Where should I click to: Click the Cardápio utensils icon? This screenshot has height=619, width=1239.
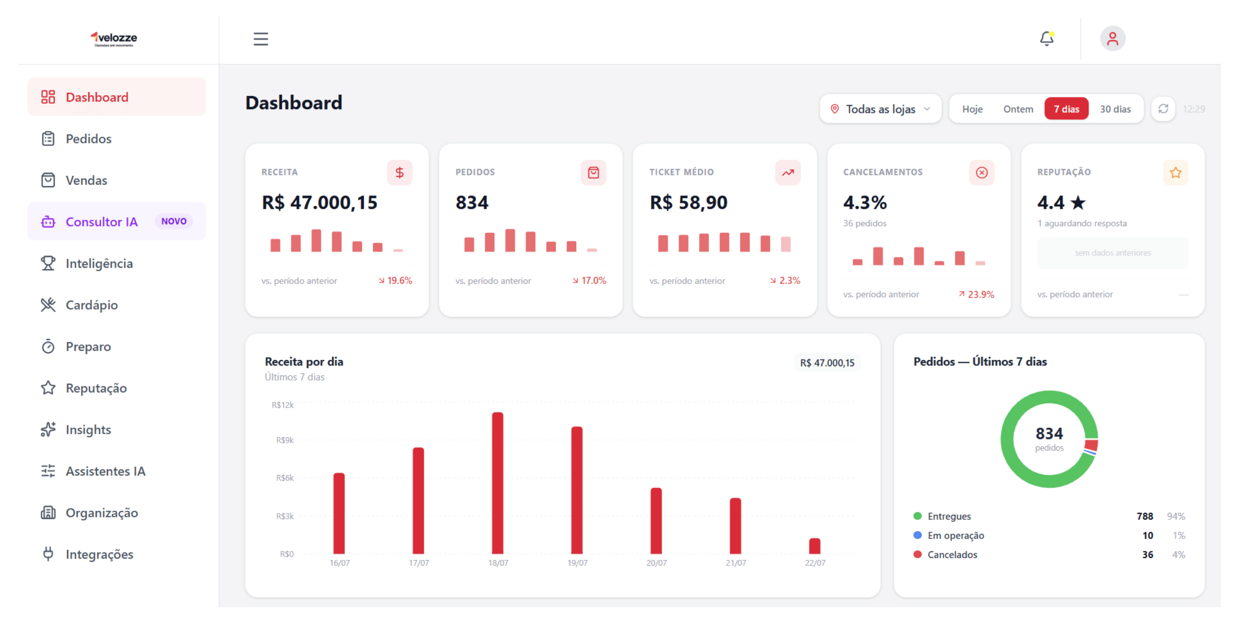pos(48,305)
